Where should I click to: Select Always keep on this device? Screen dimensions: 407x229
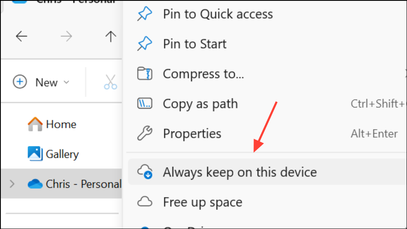(x=267, y=172)
